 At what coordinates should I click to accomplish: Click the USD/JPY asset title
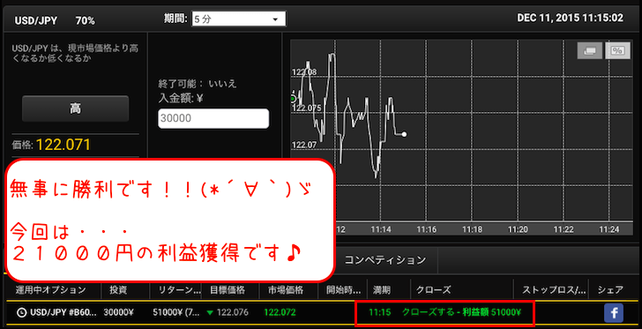(x=35, y=21)
